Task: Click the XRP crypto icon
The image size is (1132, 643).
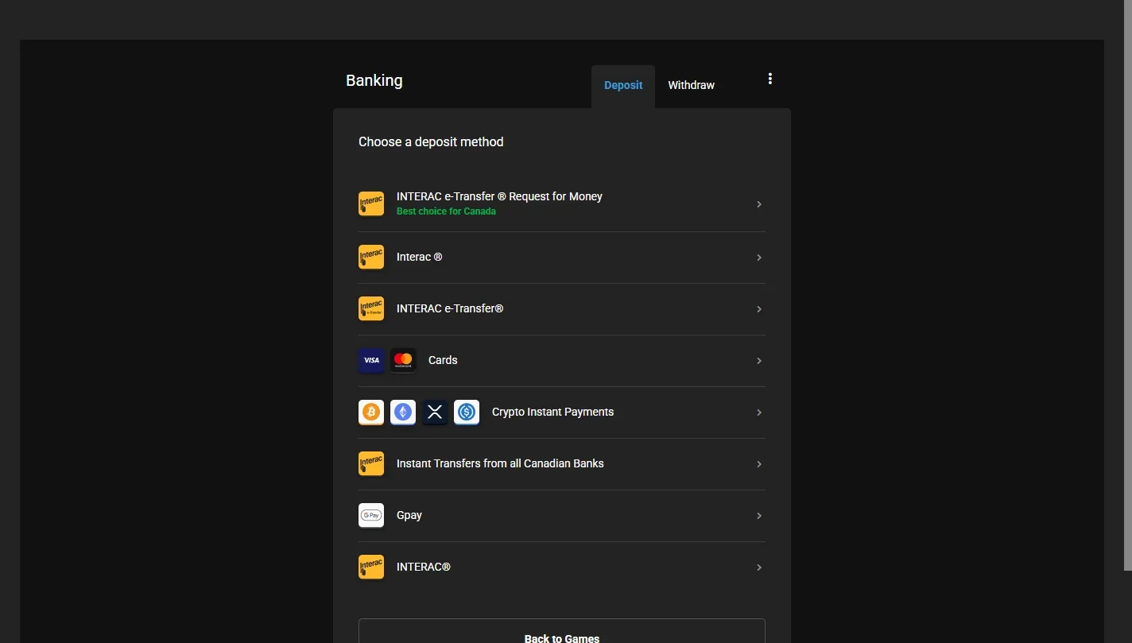Action: point(435,413)
